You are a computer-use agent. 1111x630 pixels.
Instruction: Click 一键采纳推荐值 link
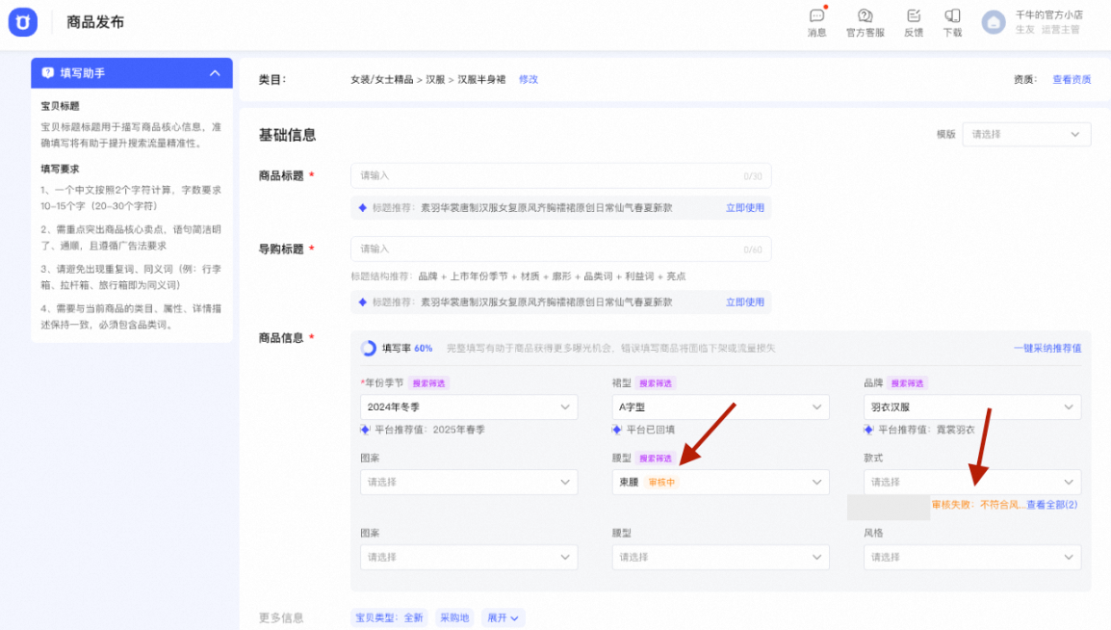point(1047,348)
